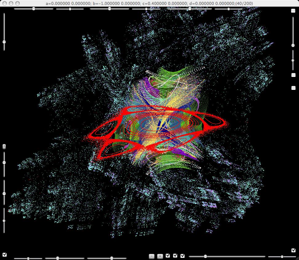Screen dimensions: 299x260
Task: Click the fifth top-row slider from the left
Action: [190, 9]
